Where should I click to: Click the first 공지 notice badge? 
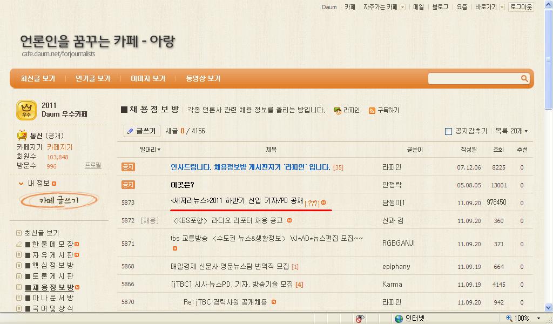(128, 167)
